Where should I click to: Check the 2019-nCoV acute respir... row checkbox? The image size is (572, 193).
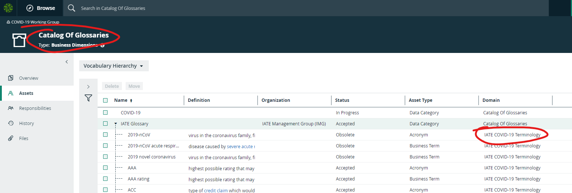105,146
